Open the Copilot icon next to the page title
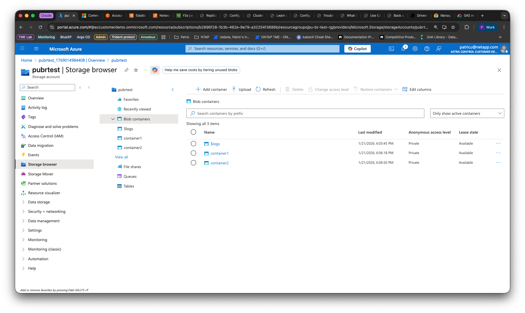This screenshot has width=525, height=313. pos(155,70)
